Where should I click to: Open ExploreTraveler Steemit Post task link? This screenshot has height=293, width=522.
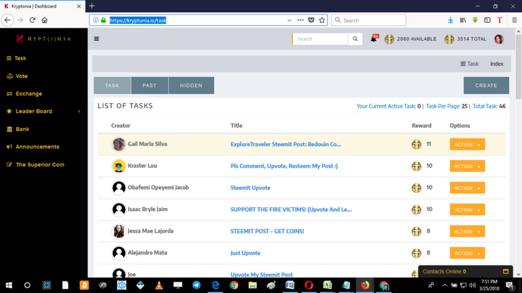(x=285, y=144)
